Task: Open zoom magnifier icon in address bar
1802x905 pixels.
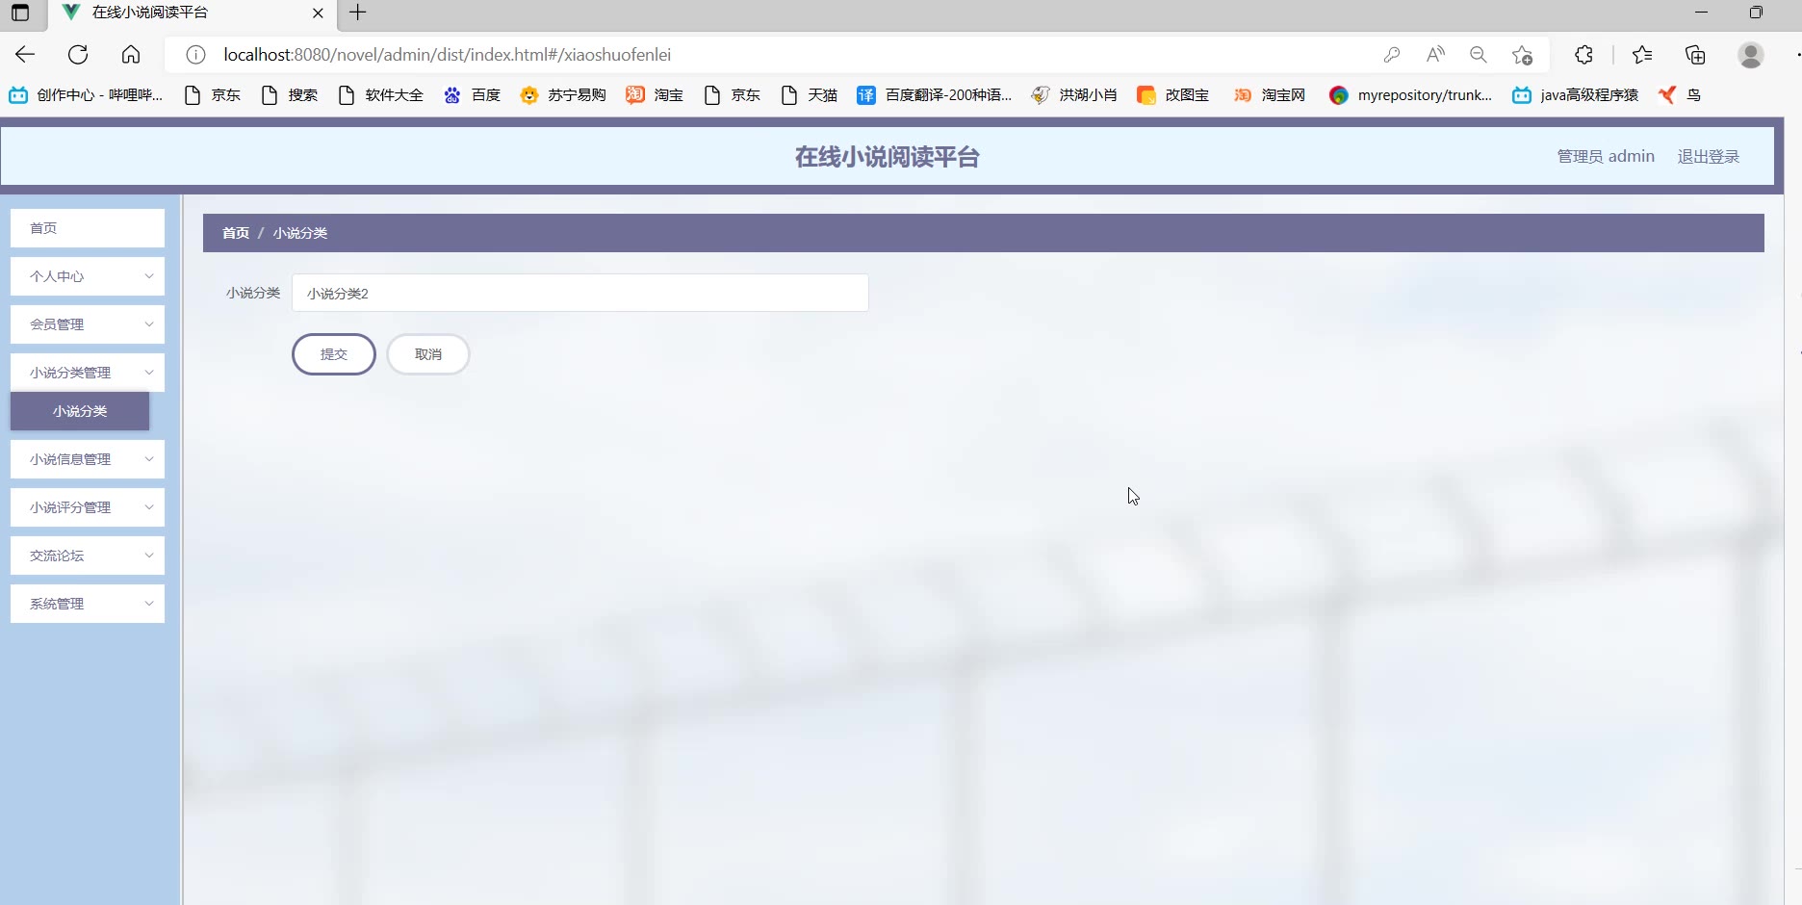Action: [x=1479, y=55]
